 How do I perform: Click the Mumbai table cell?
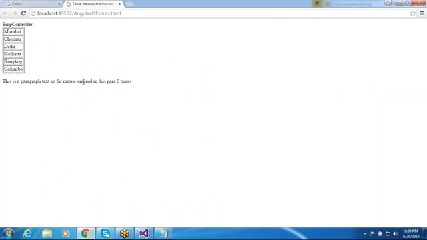point(13,31)
